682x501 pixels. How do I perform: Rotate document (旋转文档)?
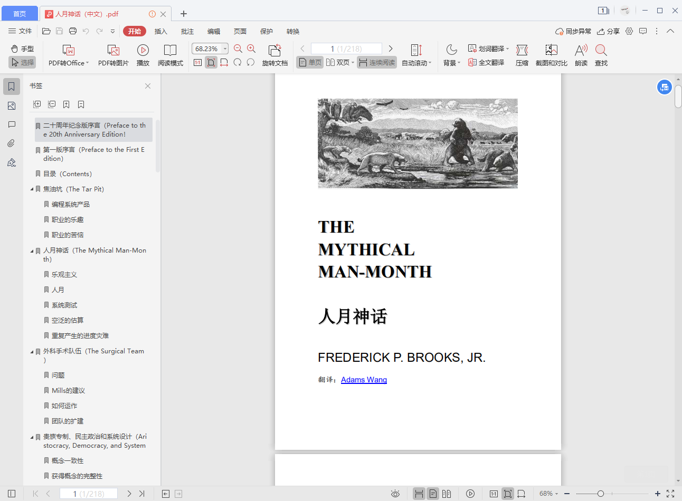[x=275, y=55]
